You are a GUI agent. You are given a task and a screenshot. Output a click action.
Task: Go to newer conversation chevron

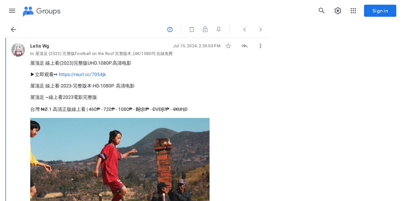click(x=244, y=29)
